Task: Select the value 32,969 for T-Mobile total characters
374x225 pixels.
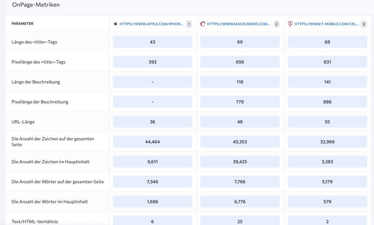Action: tap(327, 141)
